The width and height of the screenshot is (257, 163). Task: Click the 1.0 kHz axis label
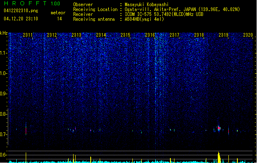[3, 73]
